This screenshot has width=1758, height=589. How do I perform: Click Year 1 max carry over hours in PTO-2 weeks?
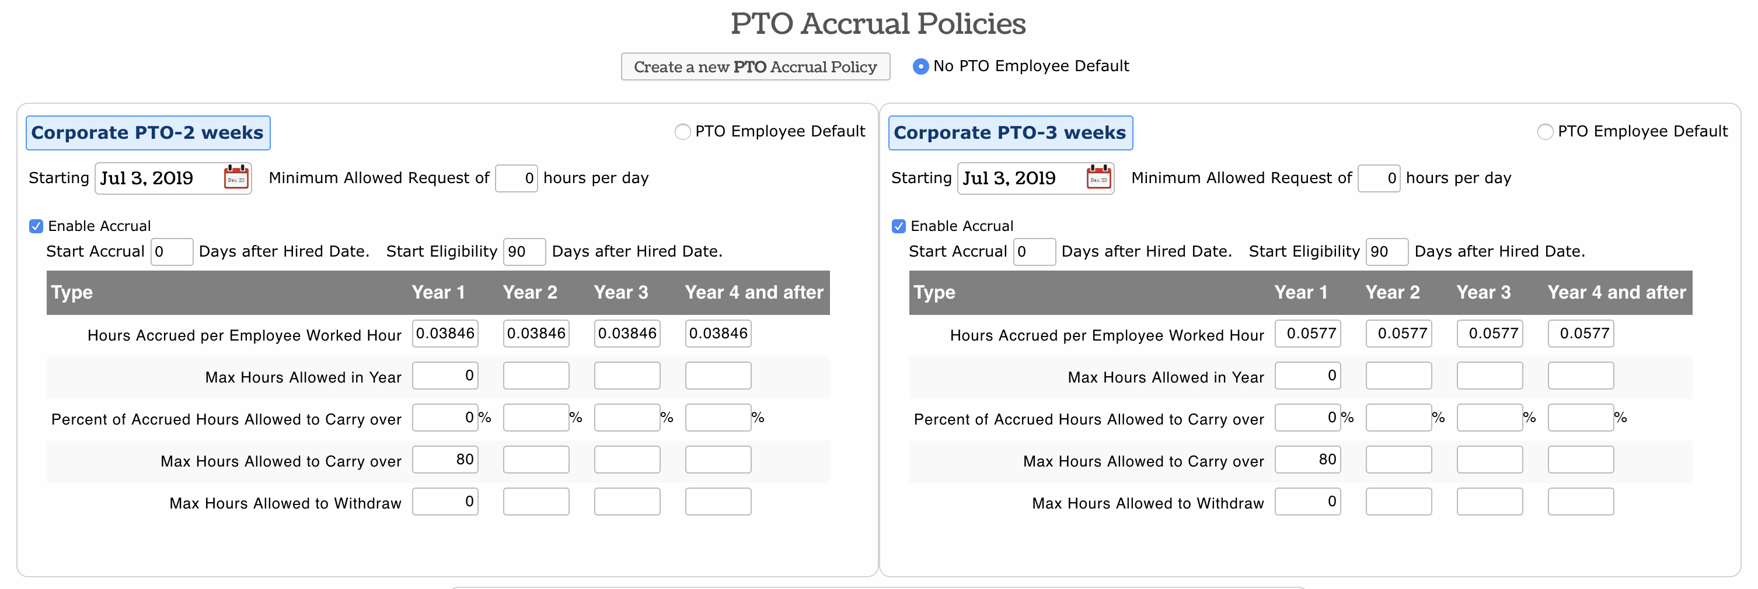coord(445,460)
